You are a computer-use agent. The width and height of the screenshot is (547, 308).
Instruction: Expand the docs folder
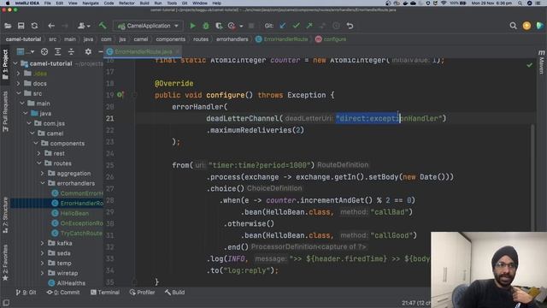(19, 84)
